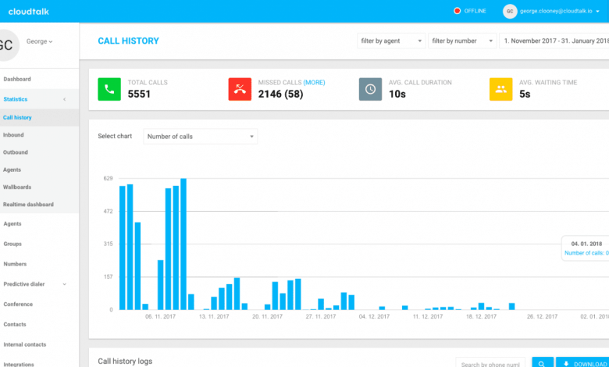
Task: Click the blue search magnifier button
Action: (543, 362)
